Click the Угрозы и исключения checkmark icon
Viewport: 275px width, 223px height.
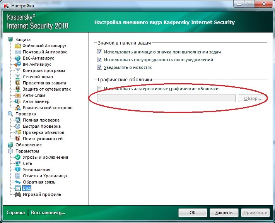[x=18, y=157]
